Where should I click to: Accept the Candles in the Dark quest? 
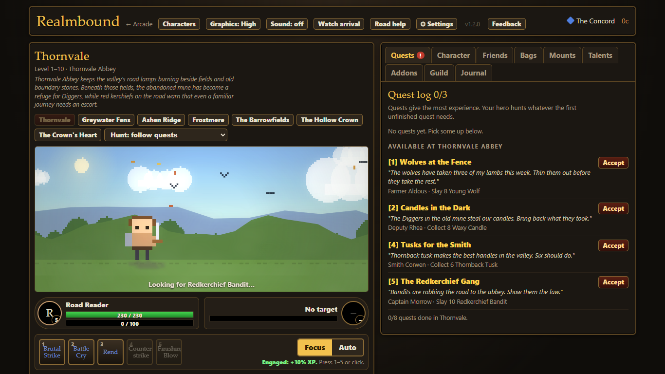pyautogui.click(x=613, y=209)
